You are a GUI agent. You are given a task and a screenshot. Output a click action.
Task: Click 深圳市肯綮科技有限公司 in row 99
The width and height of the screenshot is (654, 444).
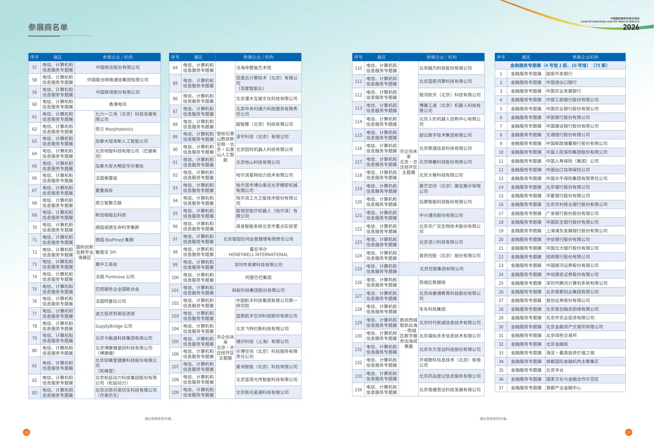(258, 265)
